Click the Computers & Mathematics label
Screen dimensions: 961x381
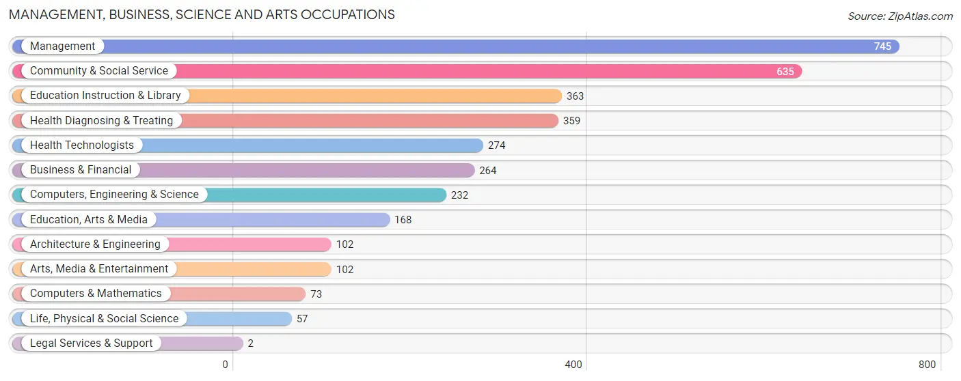(96, 294)
